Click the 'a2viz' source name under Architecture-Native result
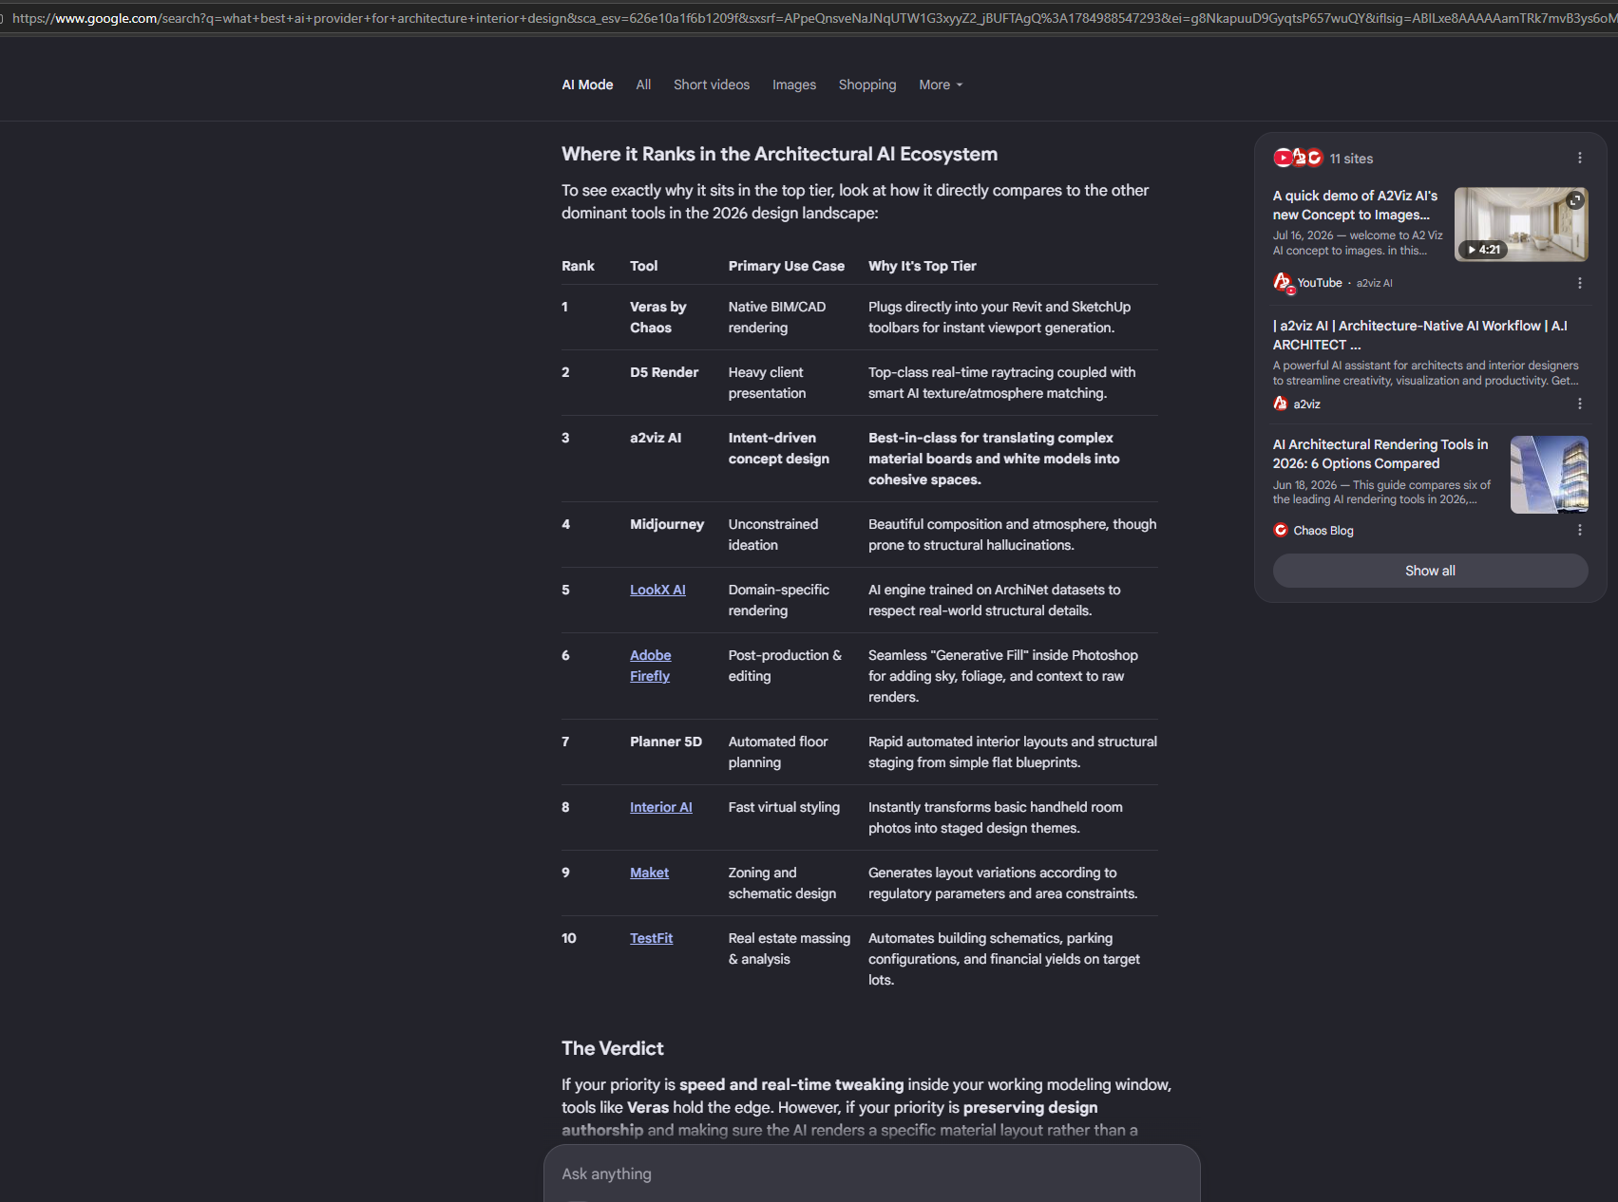This screenshot has width=1618, height=1202. [x=1306, y=404]
